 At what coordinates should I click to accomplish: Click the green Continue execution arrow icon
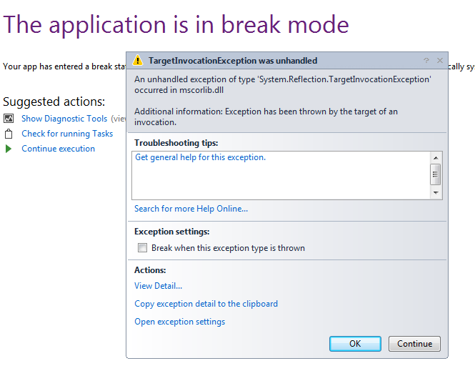click(9, 149)
